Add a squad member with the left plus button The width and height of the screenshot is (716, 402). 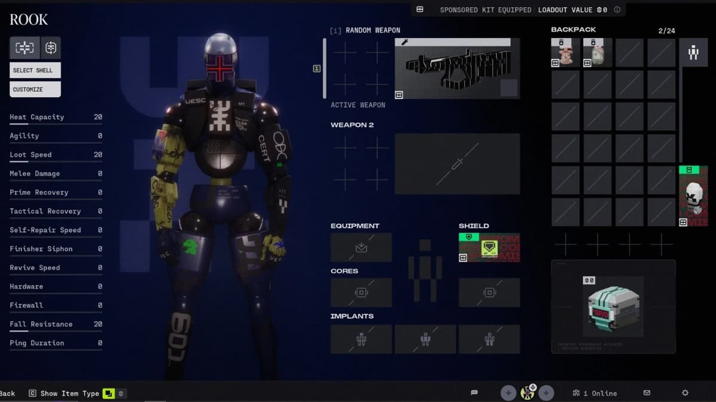508,393
